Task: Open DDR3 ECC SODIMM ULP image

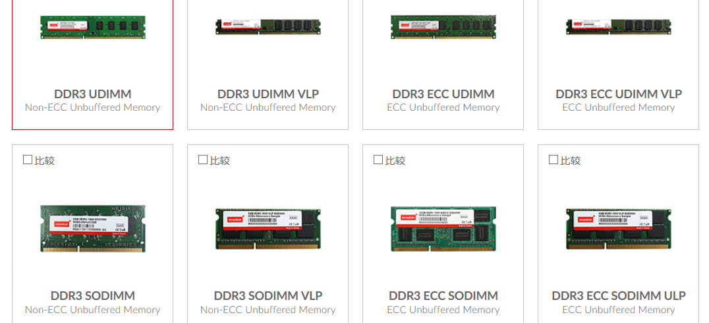Action: pos(619,229)
